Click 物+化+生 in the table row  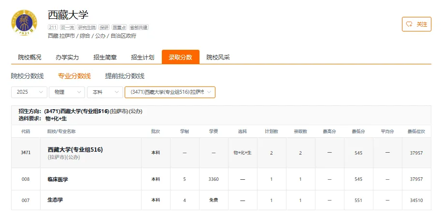242,153
